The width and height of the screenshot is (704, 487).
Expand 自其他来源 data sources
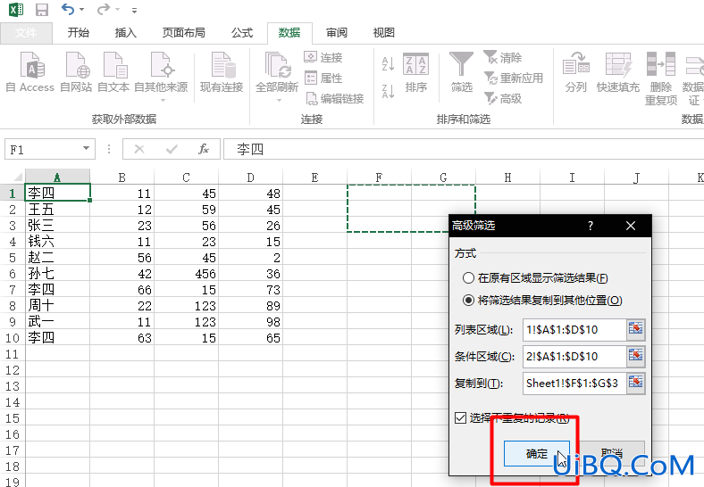(x=161, y=75)
